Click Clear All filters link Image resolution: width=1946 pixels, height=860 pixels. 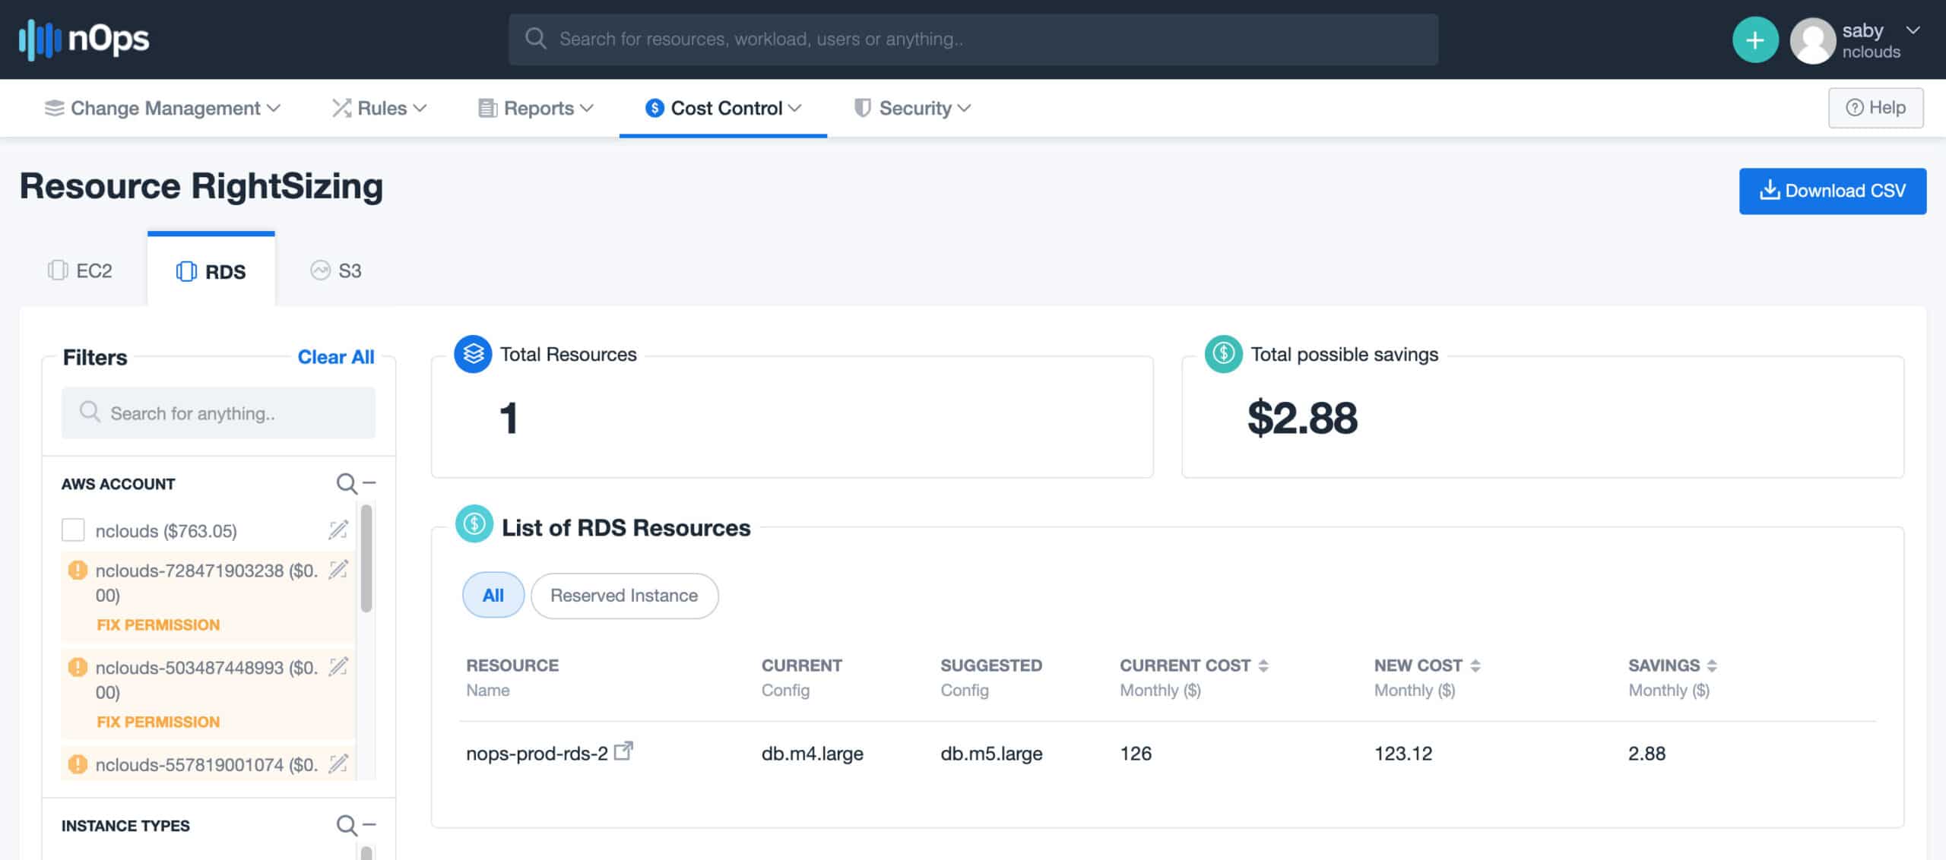click(x=335, y=357)
